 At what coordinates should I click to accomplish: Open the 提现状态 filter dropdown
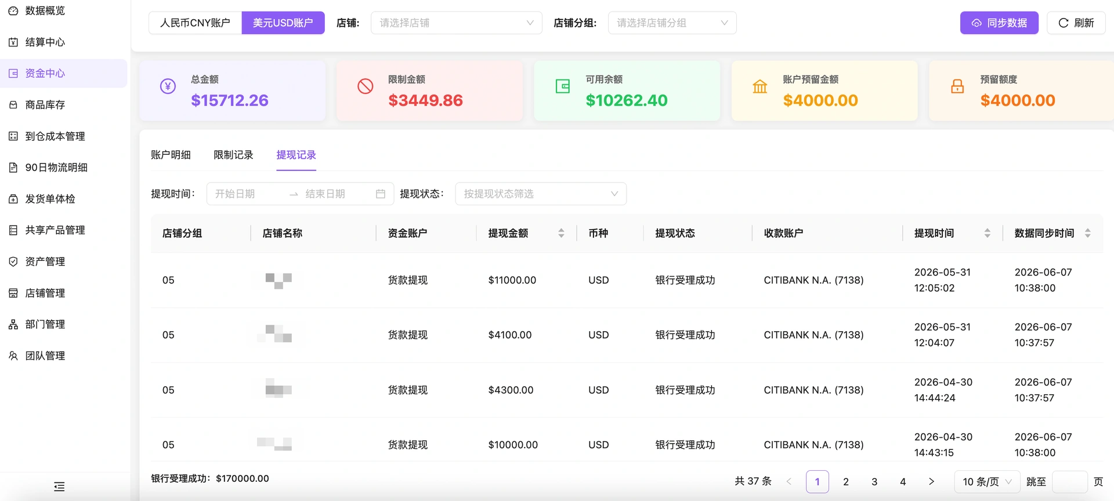541,194
